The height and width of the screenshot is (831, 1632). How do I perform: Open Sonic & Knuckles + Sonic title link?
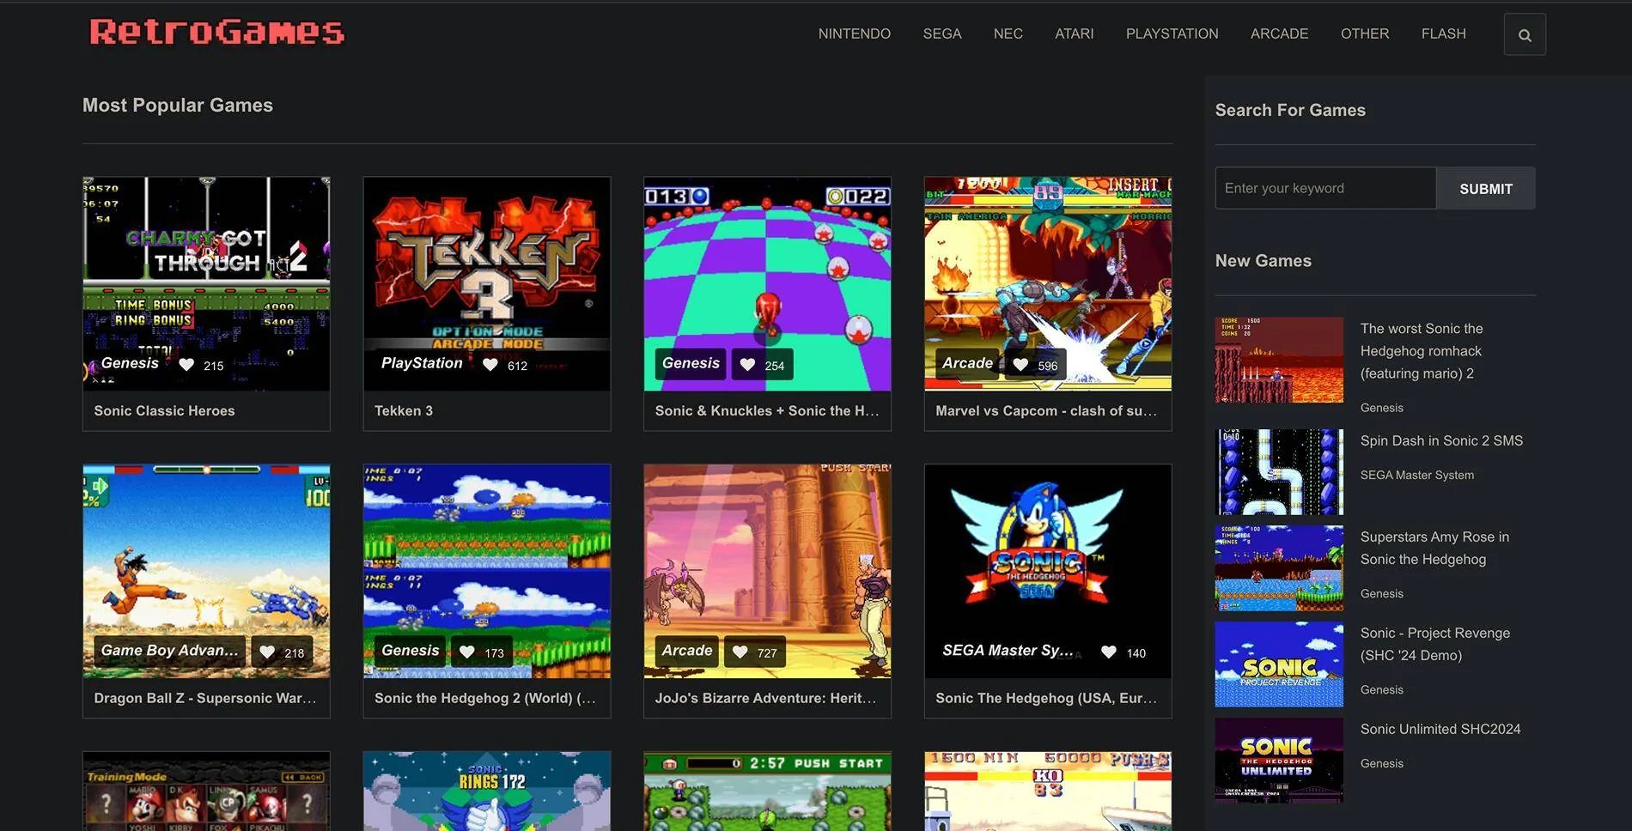coord(767,410)
